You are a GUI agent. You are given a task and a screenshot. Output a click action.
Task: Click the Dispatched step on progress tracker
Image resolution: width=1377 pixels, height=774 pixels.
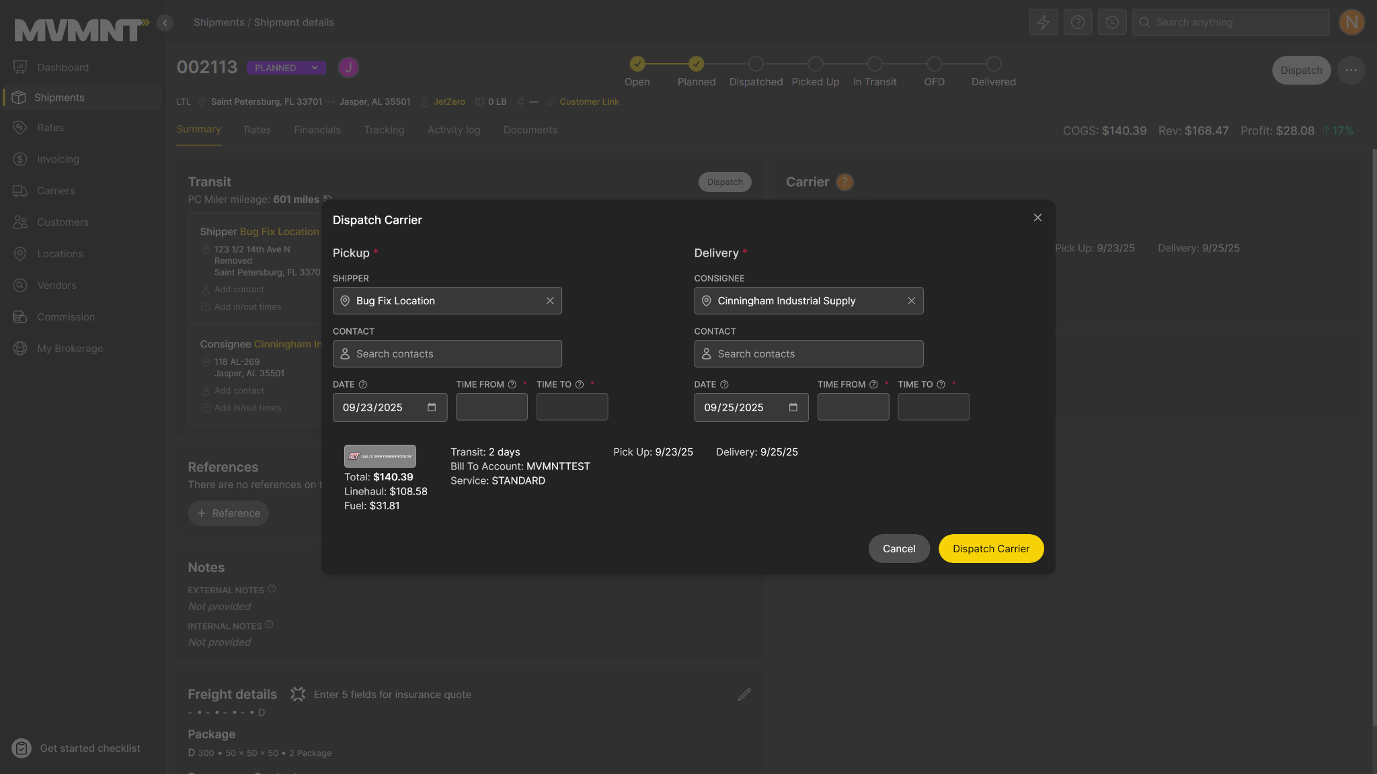[756, 64]
